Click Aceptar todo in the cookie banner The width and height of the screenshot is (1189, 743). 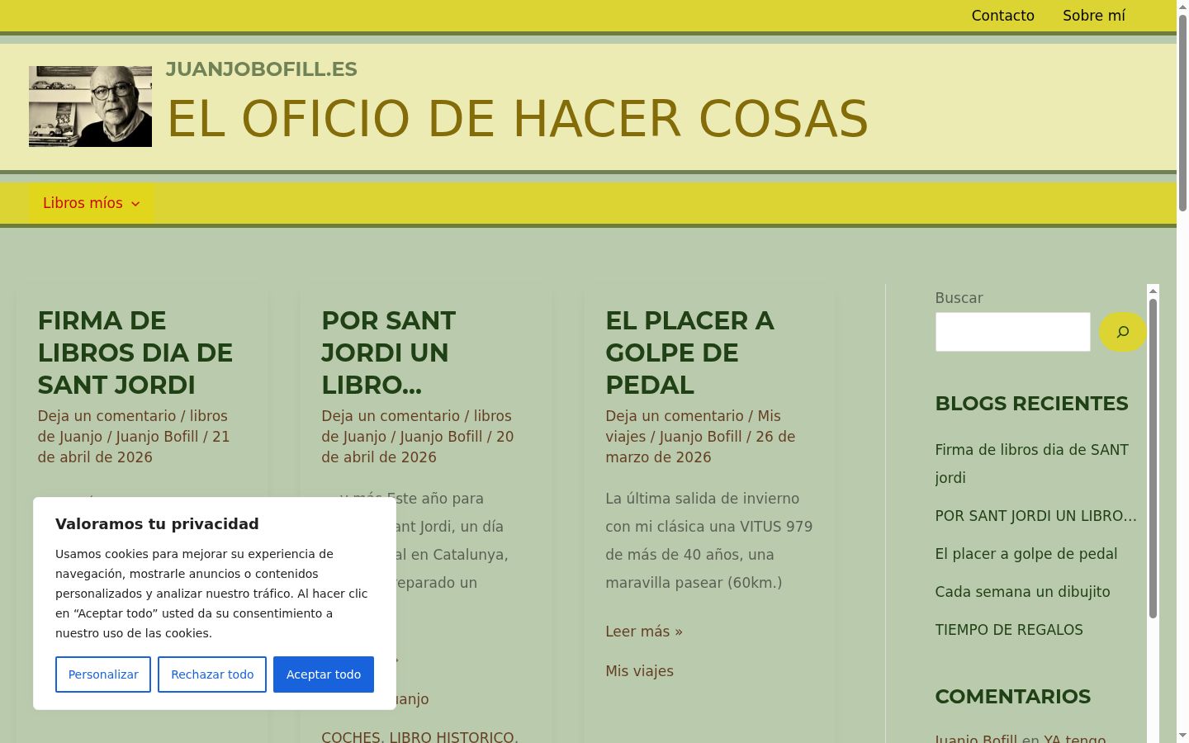click(x=324, y=674)
